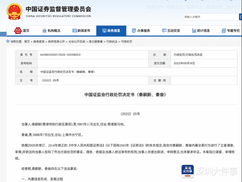The height and width of the screenshot is (182, 242).
Task: Click the 发文日期 label cell
Action: click(x=160, y=63)
